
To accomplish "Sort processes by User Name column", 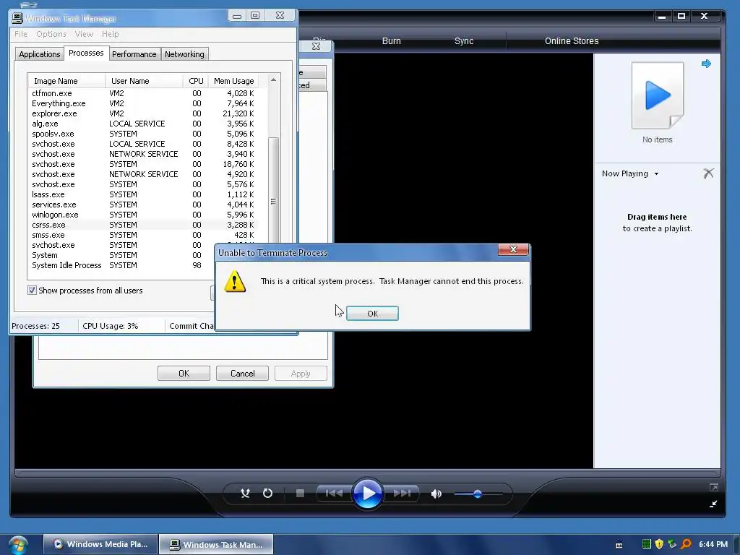I will click(144, 81).
